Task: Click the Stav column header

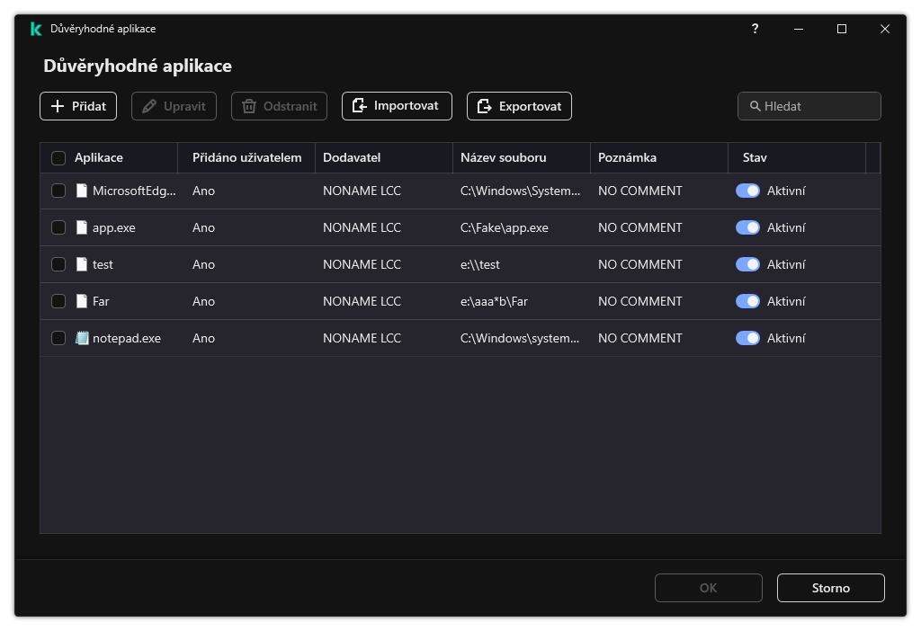Action: (x=755, y=157)
